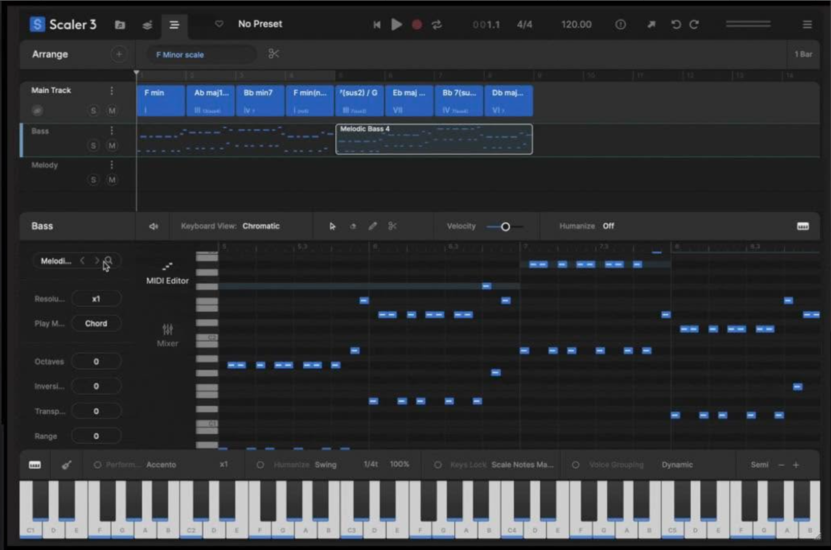
Task: Switch to the arrange list view tab
Action: coord(174,25)
